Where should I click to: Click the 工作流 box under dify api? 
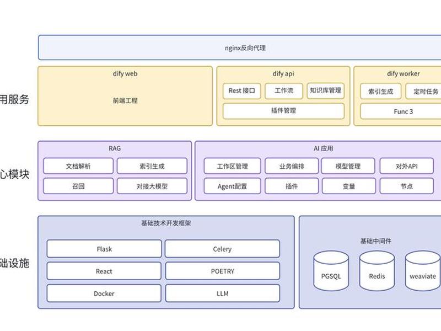284,90
